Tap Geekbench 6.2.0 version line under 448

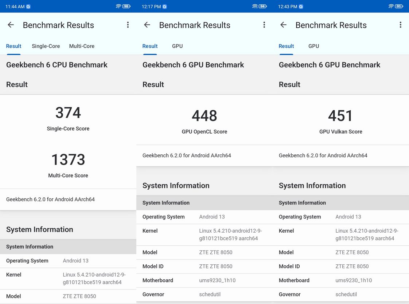[187, 155]
